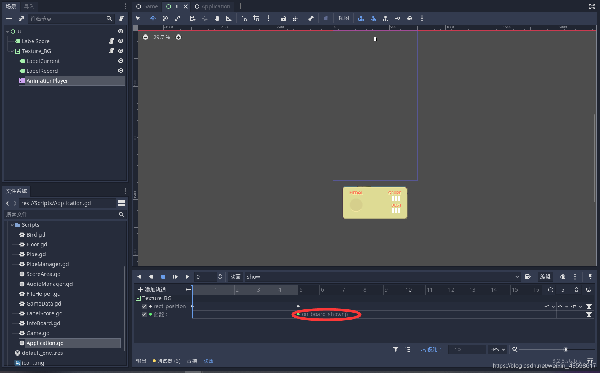Open the 导入 import tab
The image size is (600, 373).
click(x=29, y=6)
